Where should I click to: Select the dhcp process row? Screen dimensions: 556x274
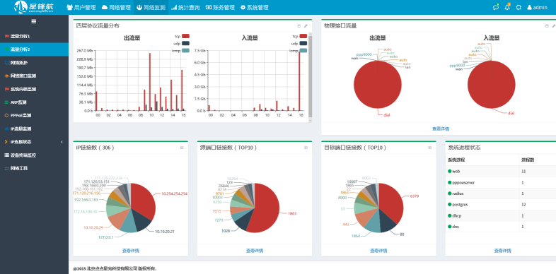click(x=501, y=215)
